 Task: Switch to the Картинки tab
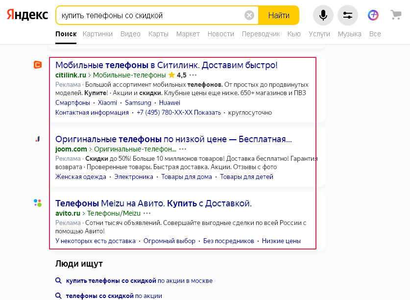97,34
